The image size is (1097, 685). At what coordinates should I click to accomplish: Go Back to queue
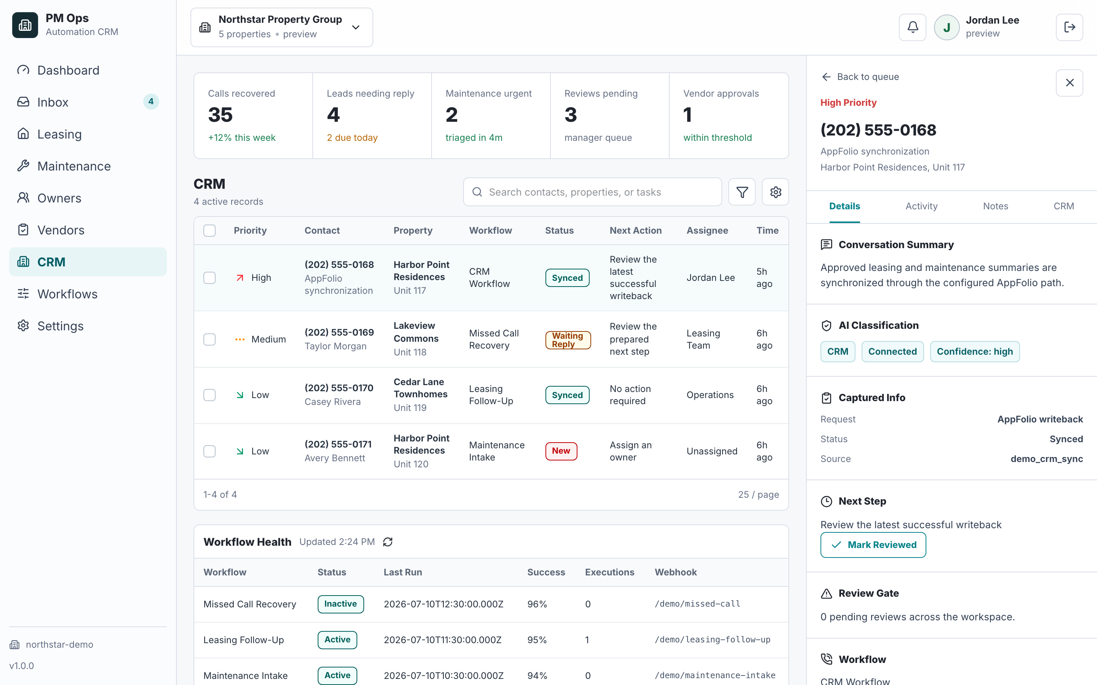tap(860, 77)
